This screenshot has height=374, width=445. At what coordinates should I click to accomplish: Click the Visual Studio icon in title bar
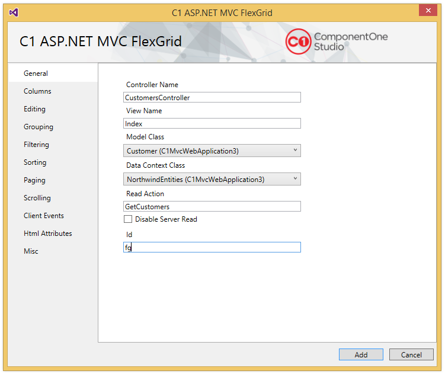pos(14,12)
